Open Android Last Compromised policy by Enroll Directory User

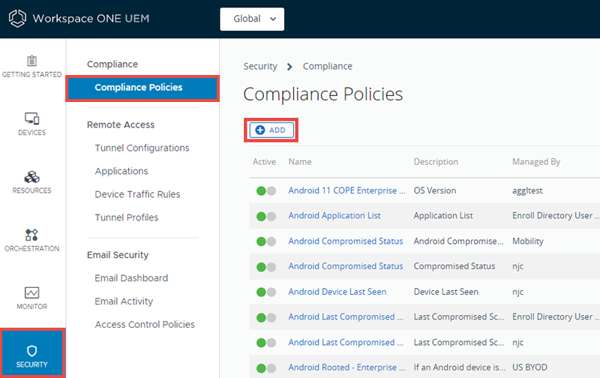point(346,316)
